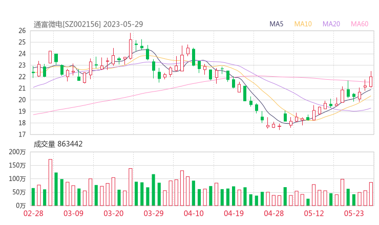Click the 22 price axis label
Screen dimensions: 379x225
pyautogui.click(x=22, y=77)
